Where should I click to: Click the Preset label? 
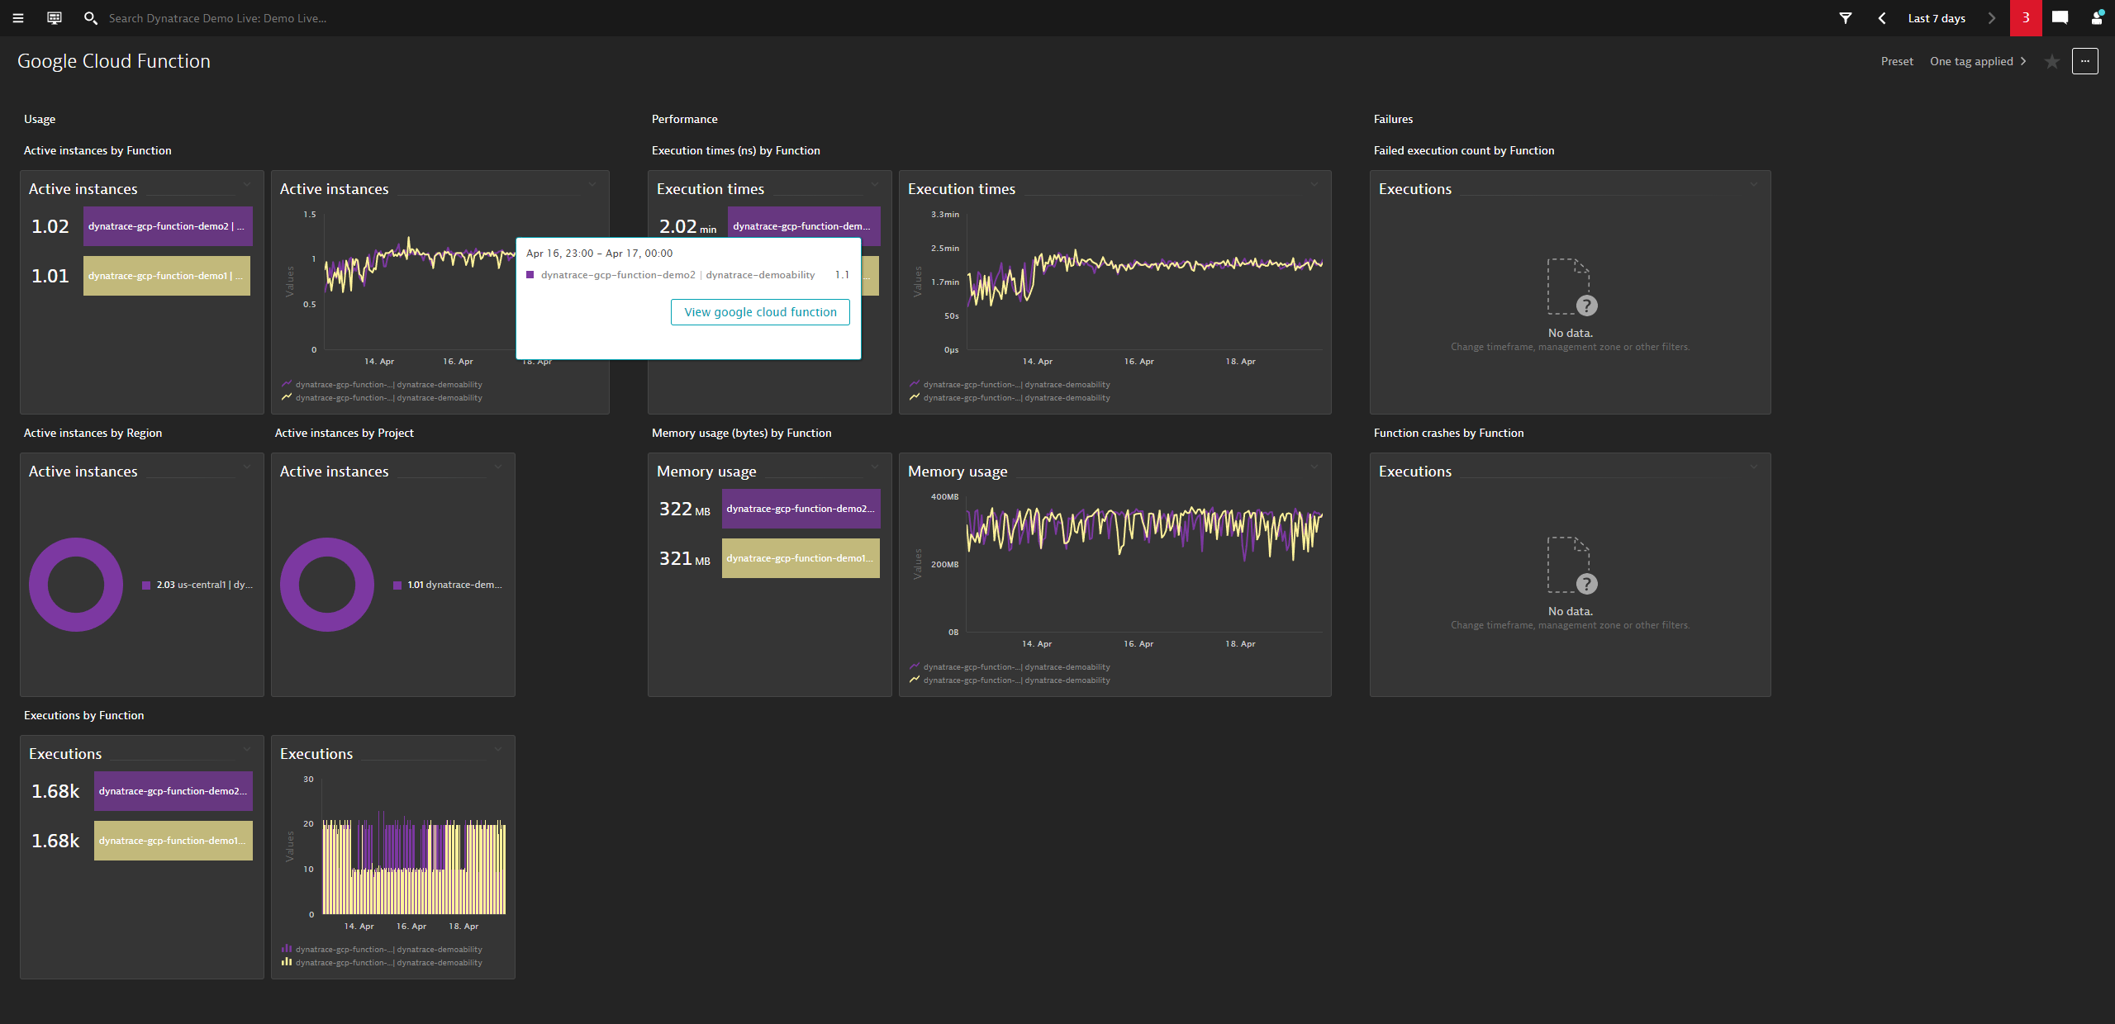(x=1897, y=61)
